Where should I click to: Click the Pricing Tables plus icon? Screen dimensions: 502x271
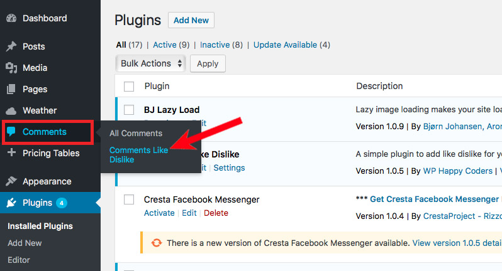[x=11, y=152]
